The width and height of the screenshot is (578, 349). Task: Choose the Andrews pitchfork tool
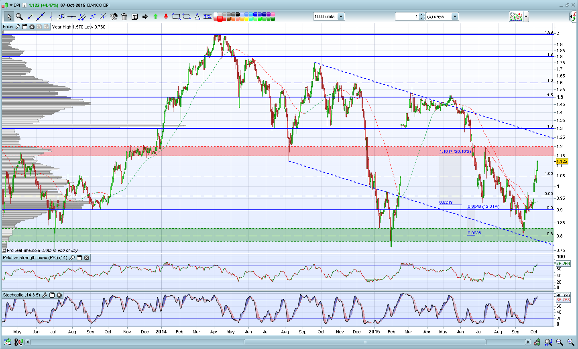click(x=82, y=16)
